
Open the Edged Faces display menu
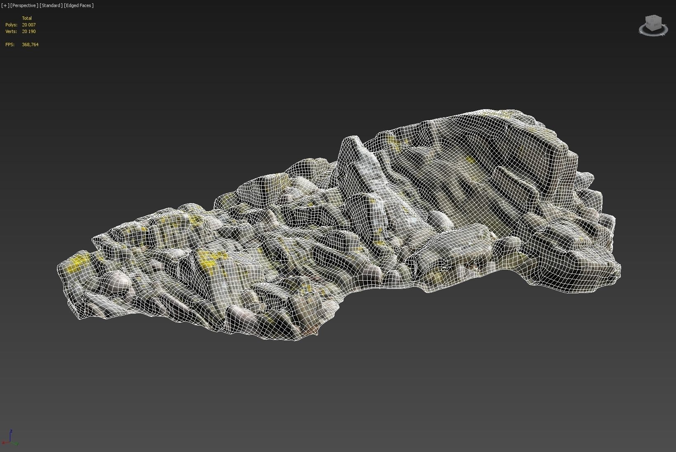79,5
